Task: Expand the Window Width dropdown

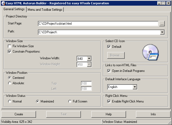Action: click(x=89, y=58)
